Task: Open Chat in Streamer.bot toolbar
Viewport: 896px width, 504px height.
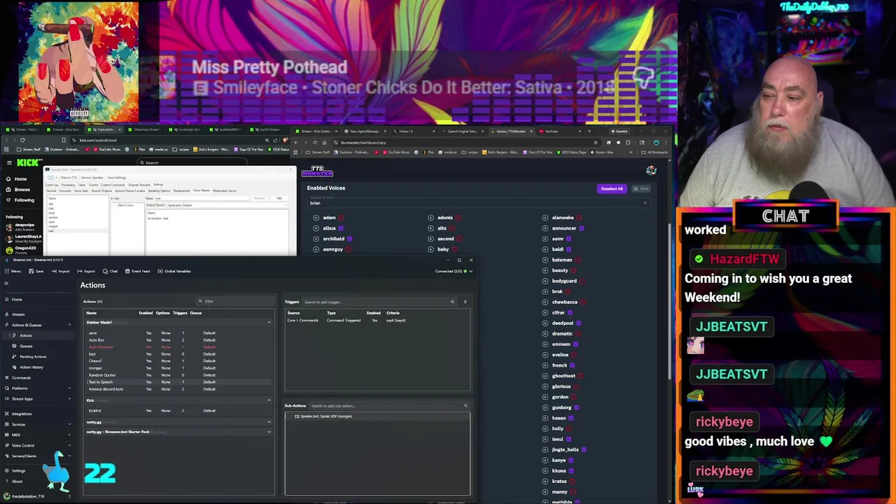Action: pos(110,271)
